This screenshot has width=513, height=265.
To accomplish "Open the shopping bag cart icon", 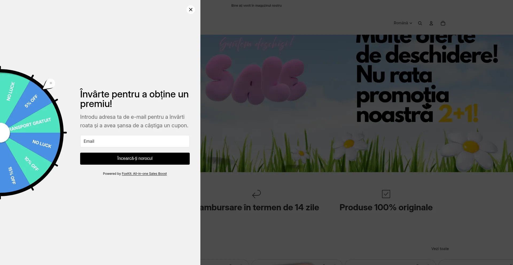I will click(443, 23).
